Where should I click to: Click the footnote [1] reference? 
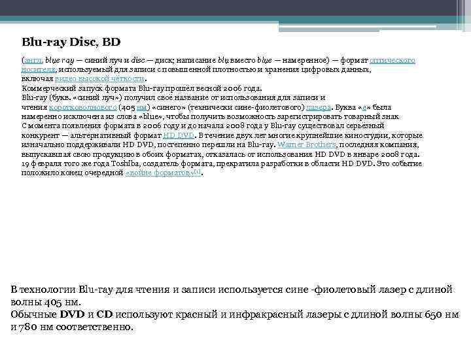pyautogui.click(x=198, y=172)
